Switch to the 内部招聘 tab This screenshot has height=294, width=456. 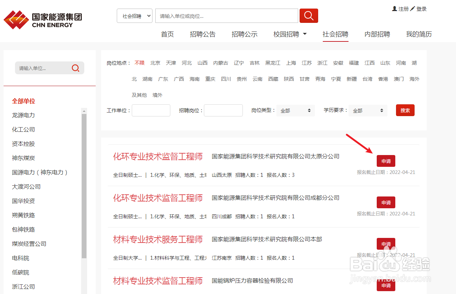[377, 34]
